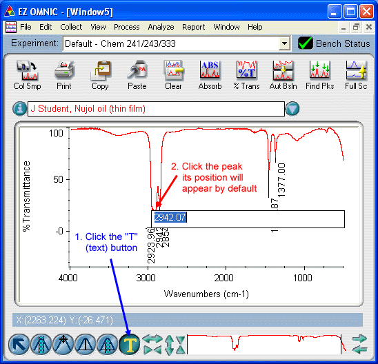Select the T text annotation tool

pyautogui.click(x=130, y=345)
